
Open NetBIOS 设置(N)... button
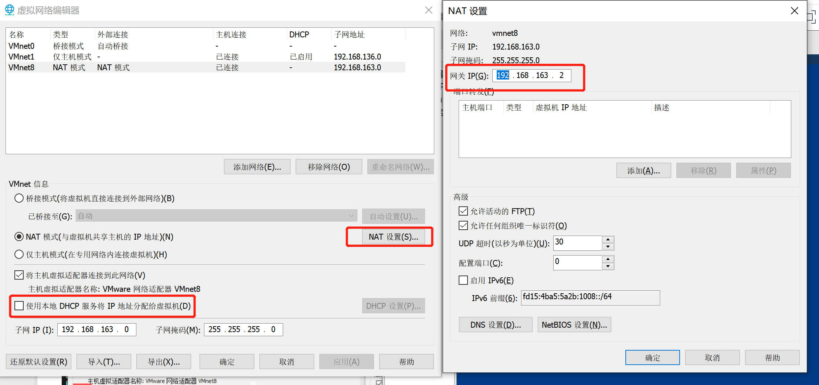click(x=574, y=325)
